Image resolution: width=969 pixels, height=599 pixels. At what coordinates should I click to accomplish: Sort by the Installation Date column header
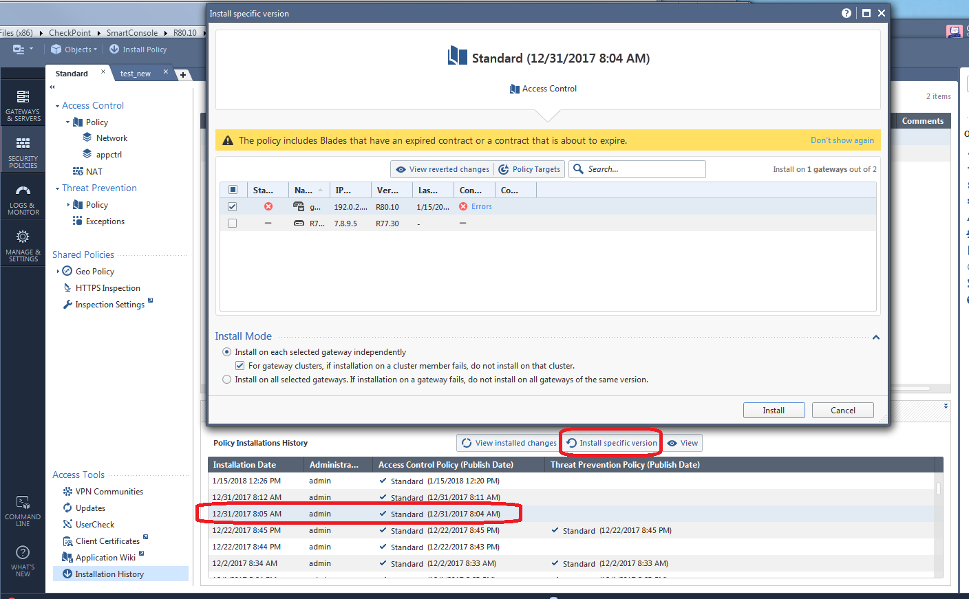click(x=256, y=465)
